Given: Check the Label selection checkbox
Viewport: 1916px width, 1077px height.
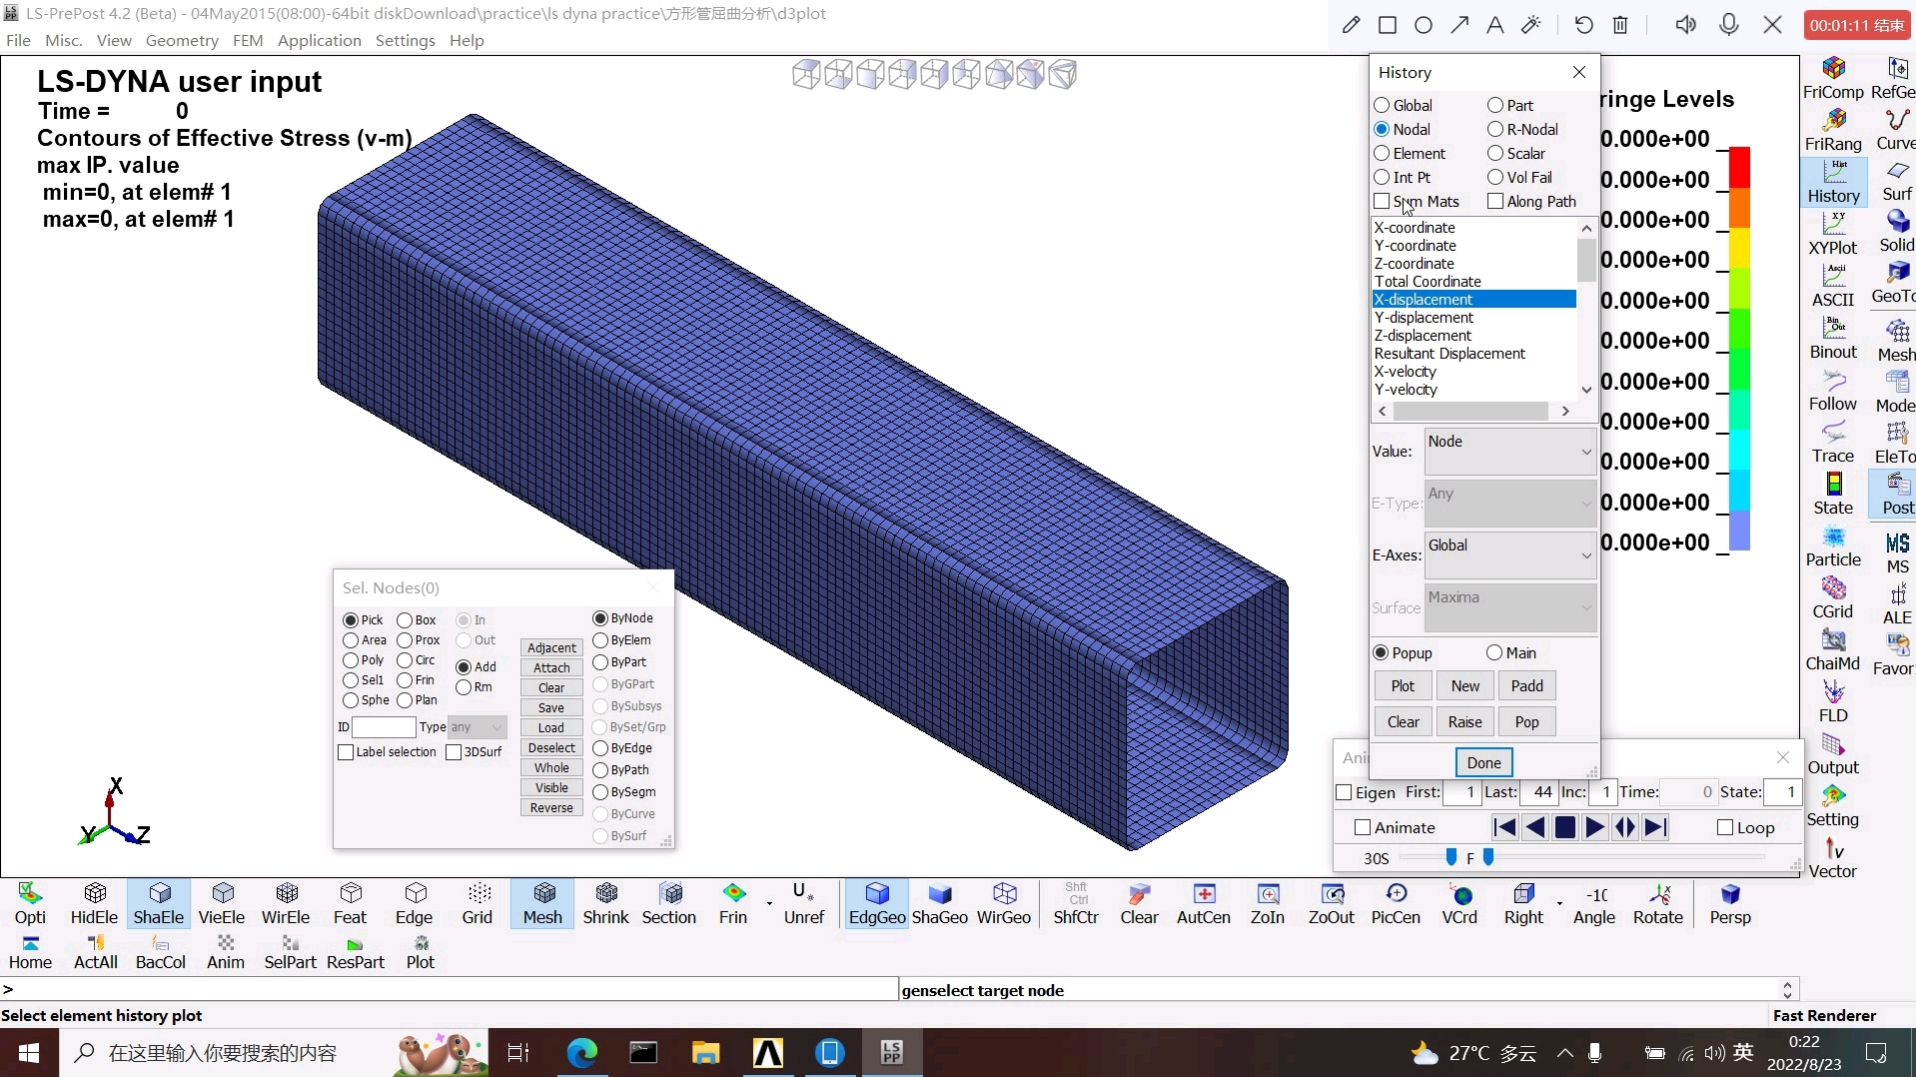Looking at the screenshot, I should click(347, 752).
